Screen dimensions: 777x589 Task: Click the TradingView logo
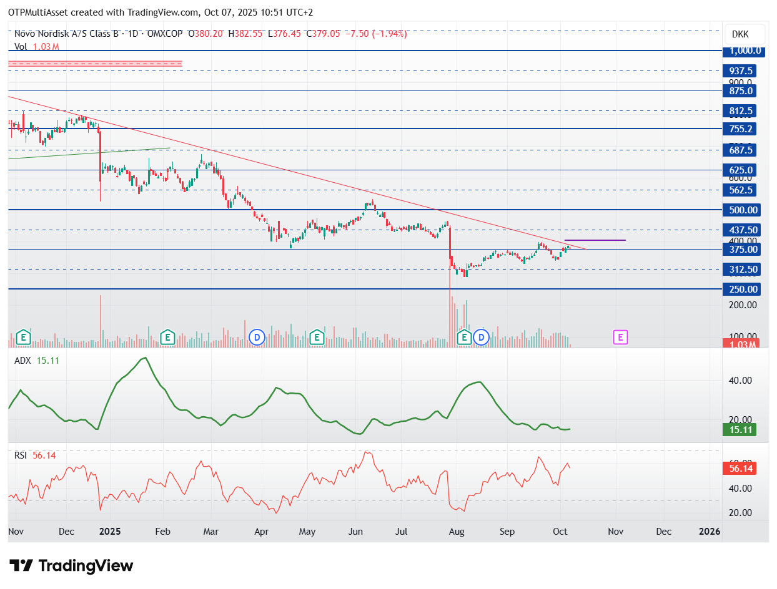pos(72,566)
